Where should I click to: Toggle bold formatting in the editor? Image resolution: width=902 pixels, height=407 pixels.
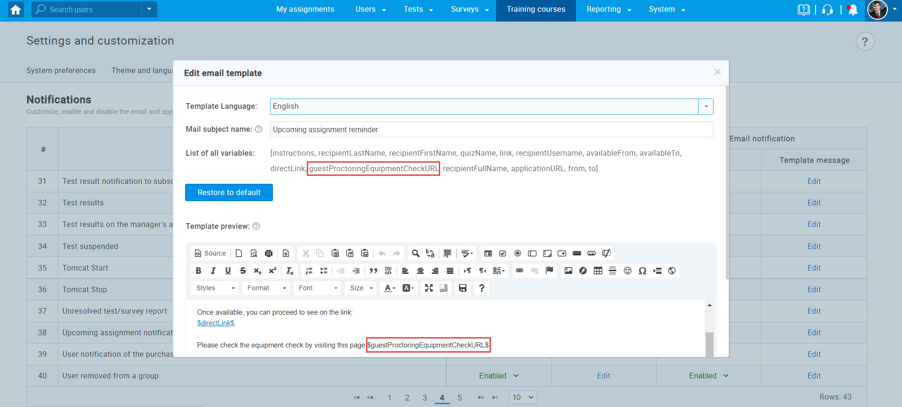pos(198,271)
